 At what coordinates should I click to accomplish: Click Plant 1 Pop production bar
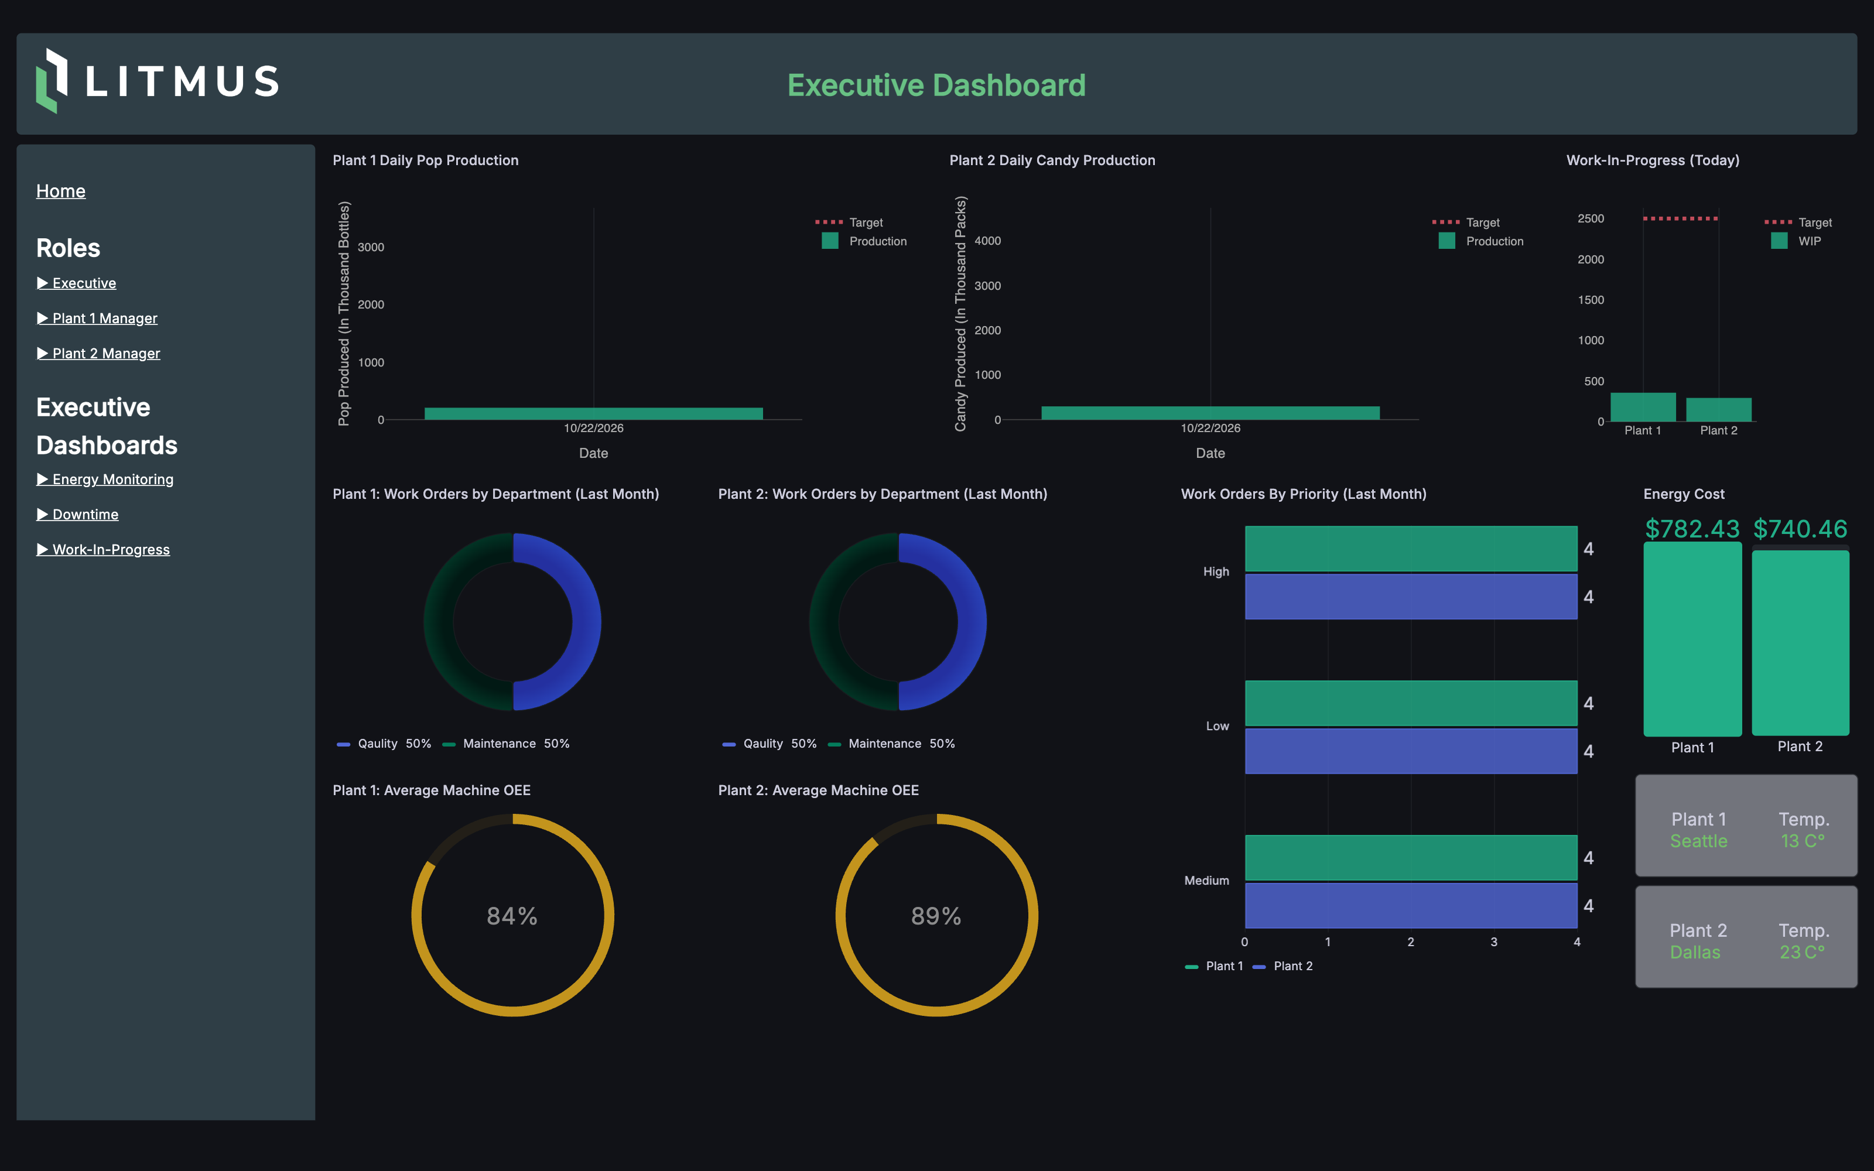(x=593, y=413)
